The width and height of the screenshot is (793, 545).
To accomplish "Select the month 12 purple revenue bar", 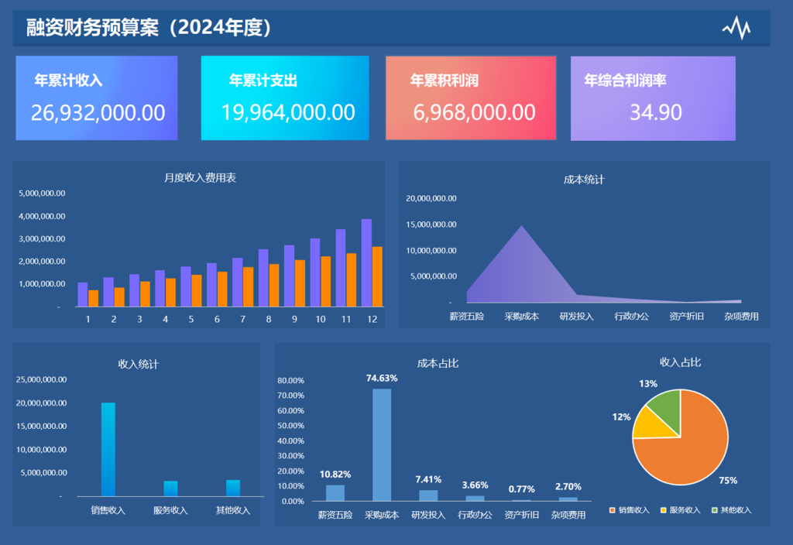I will tap(366, 263).
